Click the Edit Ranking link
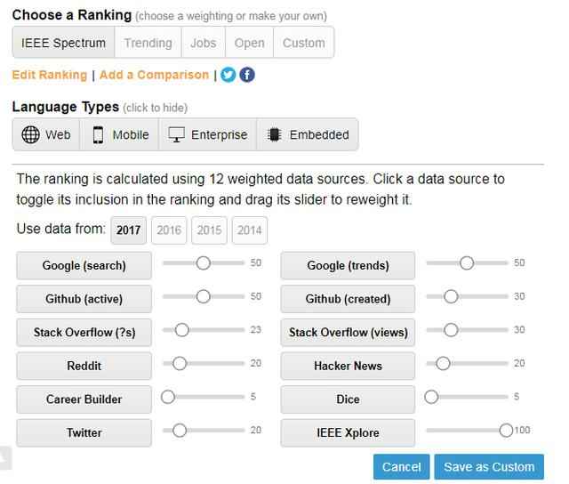The width and height of the screenshot is (569, 484). [50, 75]
